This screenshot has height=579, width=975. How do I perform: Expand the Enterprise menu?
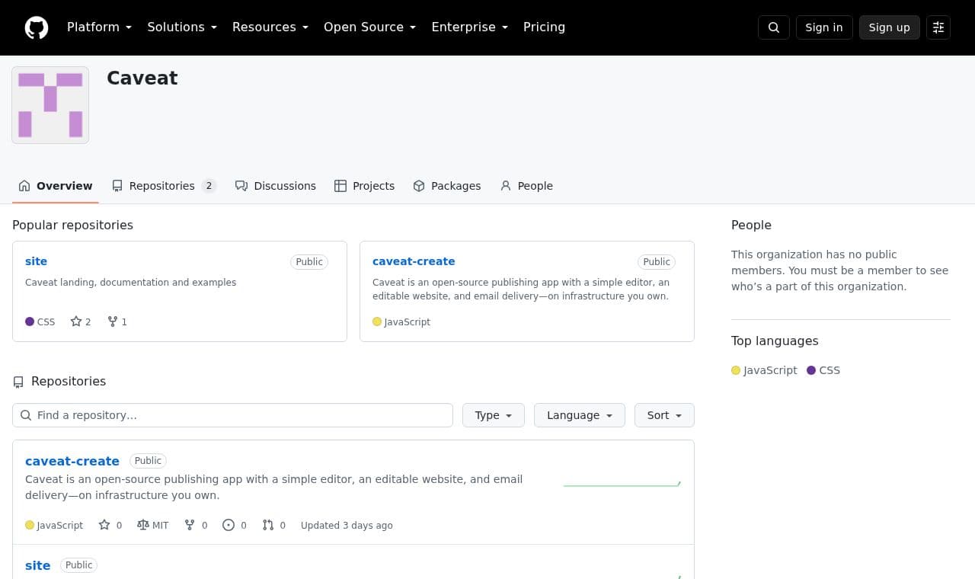coord(470,27)
